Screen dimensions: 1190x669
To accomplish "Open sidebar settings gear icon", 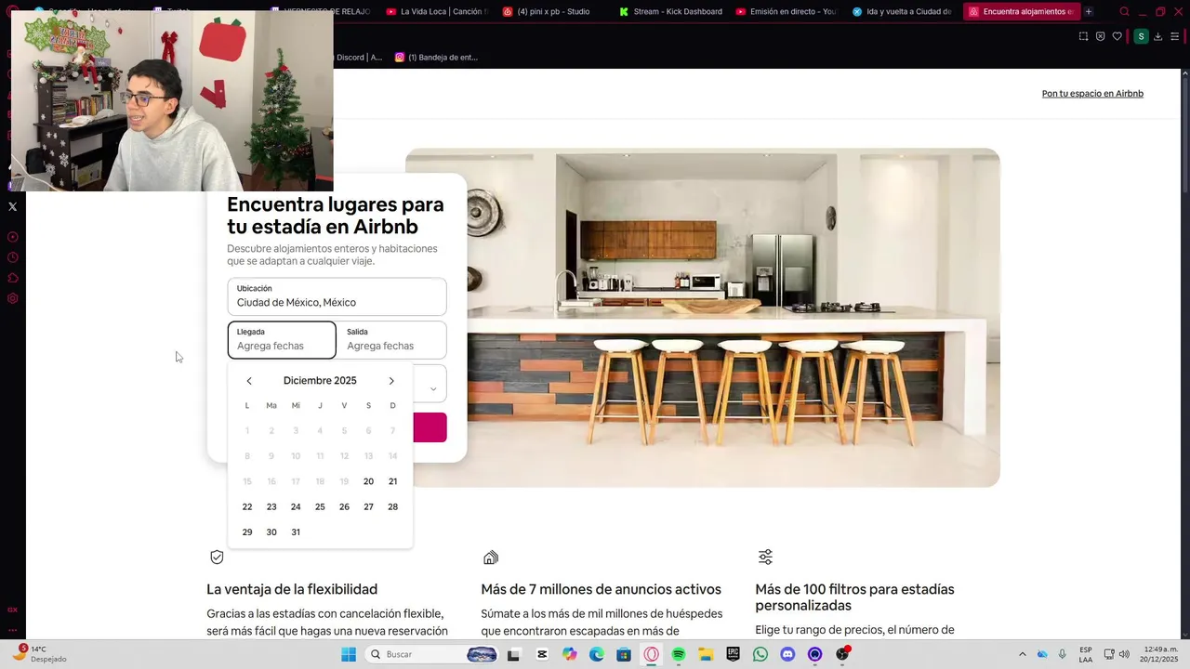I will click(x=13, y=298).
